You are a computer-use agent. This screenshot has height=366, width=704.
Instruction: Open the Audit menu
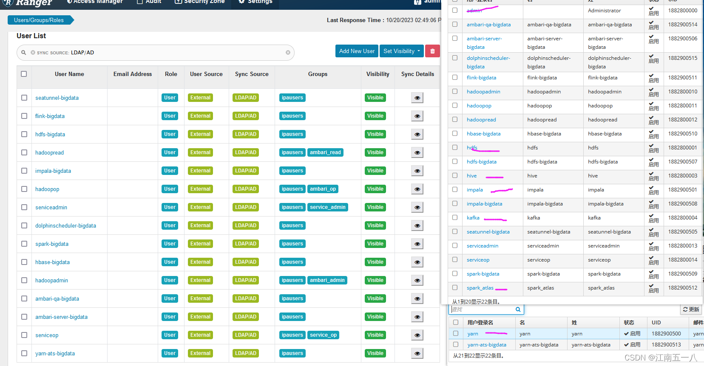pos(149,2)
